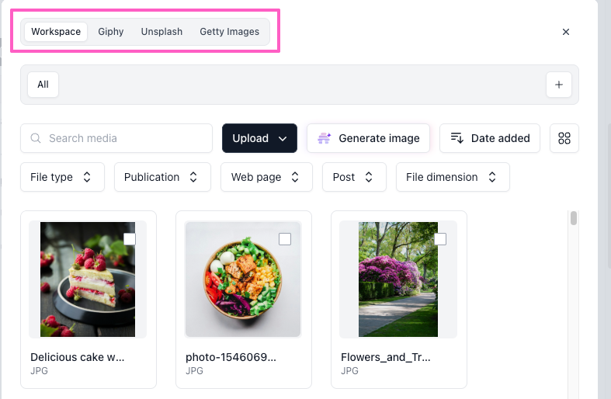
Task: Click the plus icon to add folder
Action: click(x=559, y=85)
